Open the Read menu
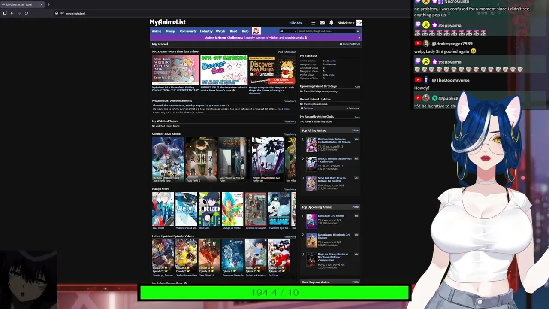 233,31
